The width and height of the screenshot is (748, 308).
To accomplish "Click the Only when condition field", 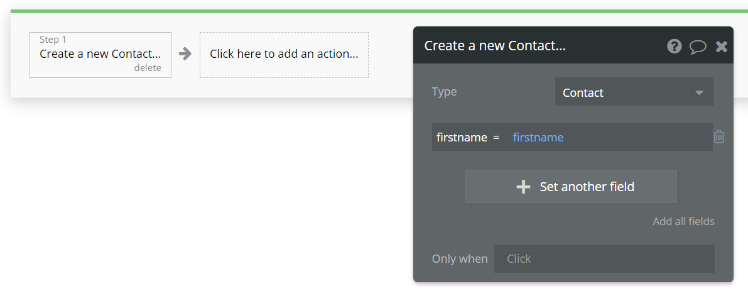I will coord(604,258).
